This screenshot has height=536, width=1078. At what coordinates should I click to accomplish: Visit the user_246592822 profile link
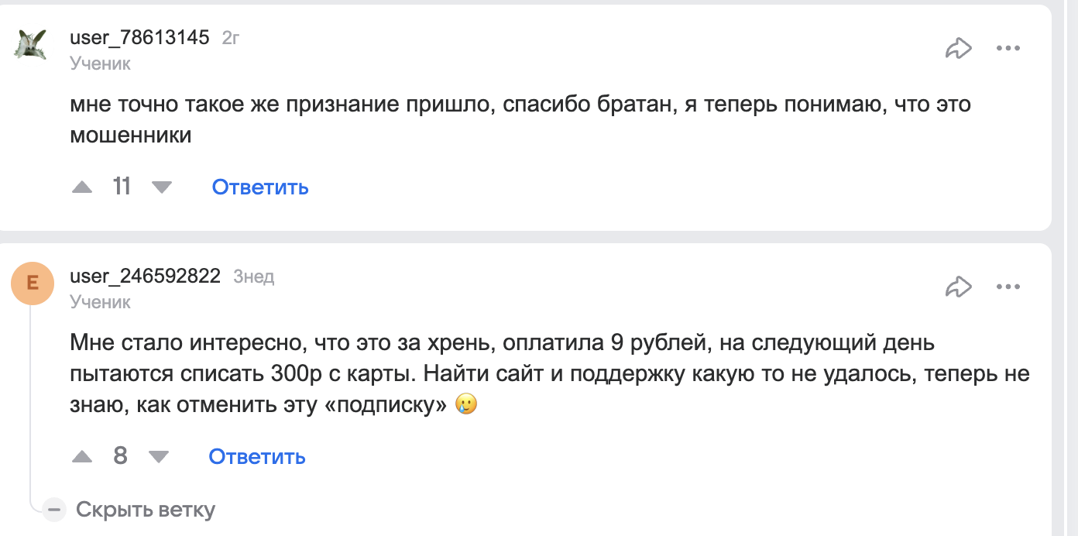click(x=145, y=276)
